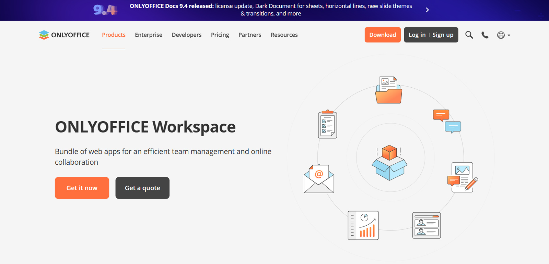Click the 9.4 release badge in banner
Viewport: 549px width, 264px height.
click(x=105, y=10)
